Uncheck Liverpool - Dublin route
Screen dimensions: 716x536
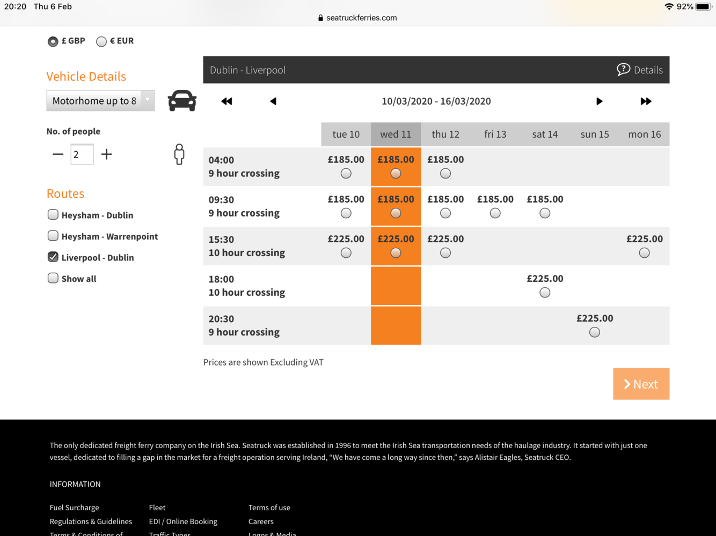pyautogui.click(x=53, y=257)
